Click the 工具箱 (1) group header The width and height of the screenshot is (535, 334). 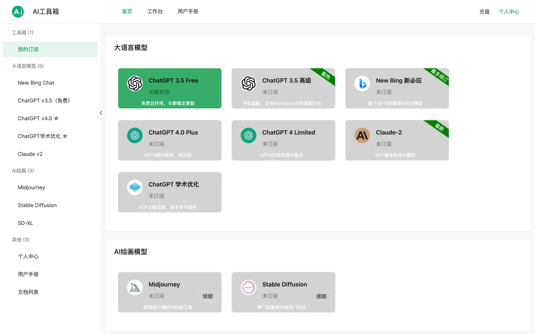click(x=23, y=33)
